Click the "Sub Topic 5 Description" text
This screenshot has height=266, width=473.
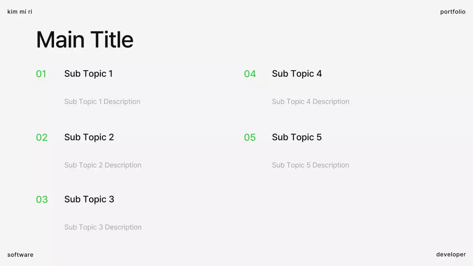click(310, 165)
